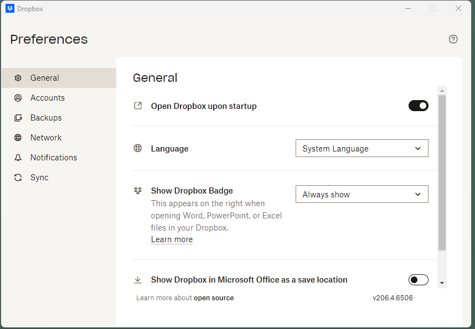Open the Show Dropbox Badge dropdown
The width and height of the screenshot is (475, 329).
362,194
